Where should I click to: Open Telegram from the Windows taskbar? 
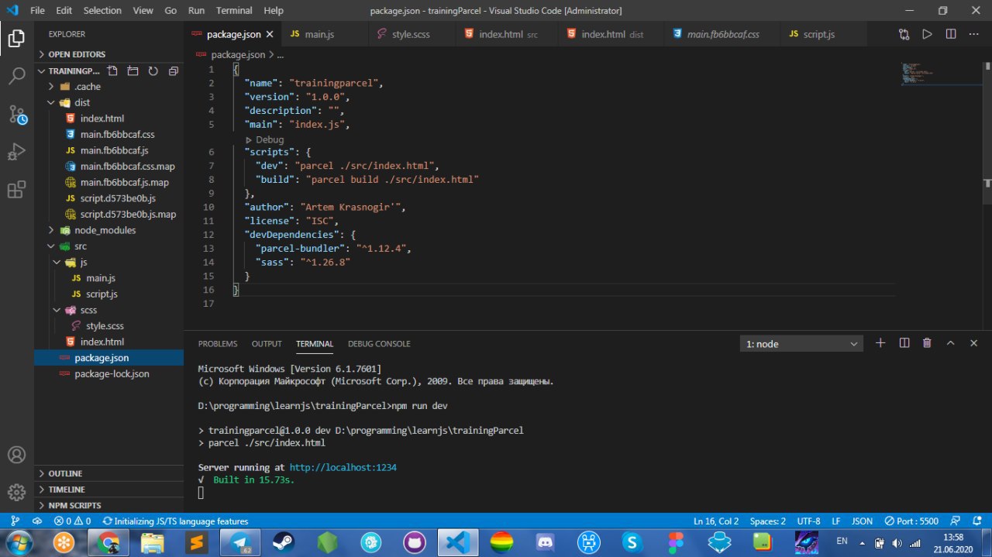[239, 542]
